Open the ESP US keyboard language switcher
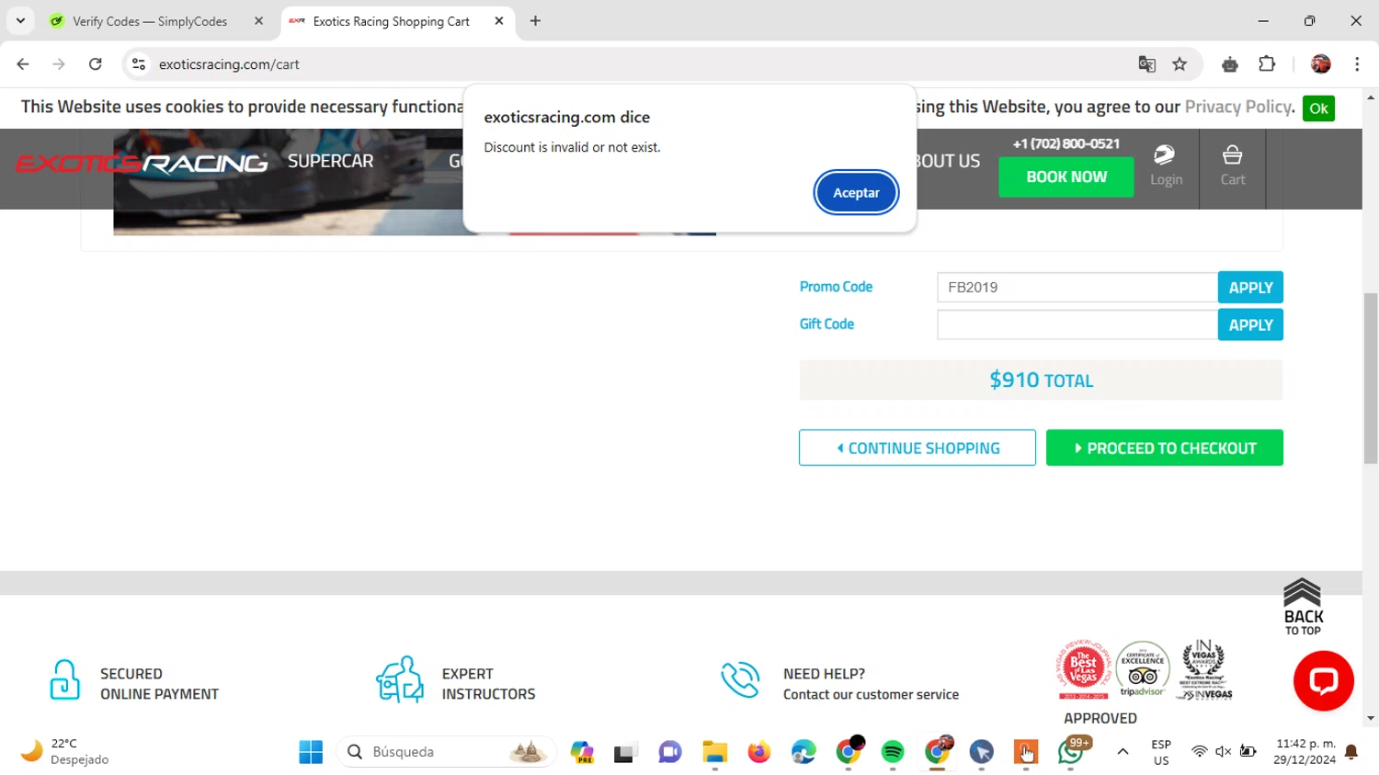The width and height of the screenshot is (1379, 775). pyautogui.click(x=1161, y=752)
